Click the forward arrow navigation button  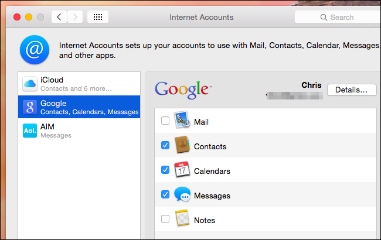(x=74, y=17)
